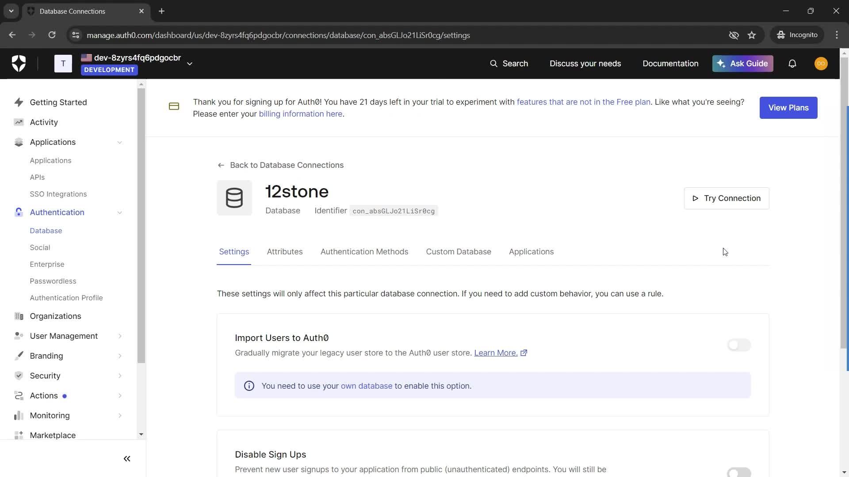This screenshot has width=849, height=477.
Task: Click the own database link
Action: pos(367,386)
